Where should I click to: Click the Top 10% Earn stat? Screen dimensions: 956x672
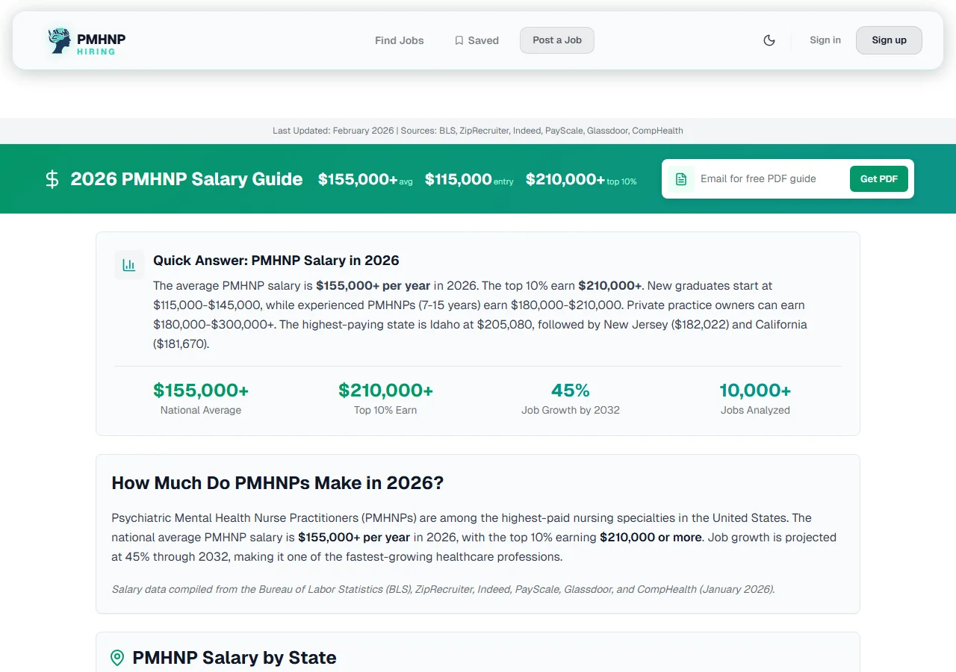pos(385,399)
